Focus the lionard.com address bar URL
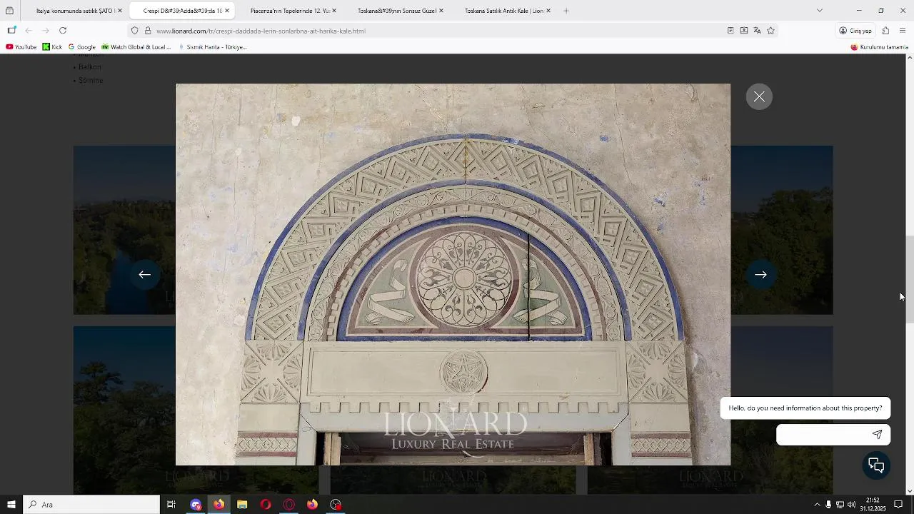Screen dimensions: 914x514 261,31
